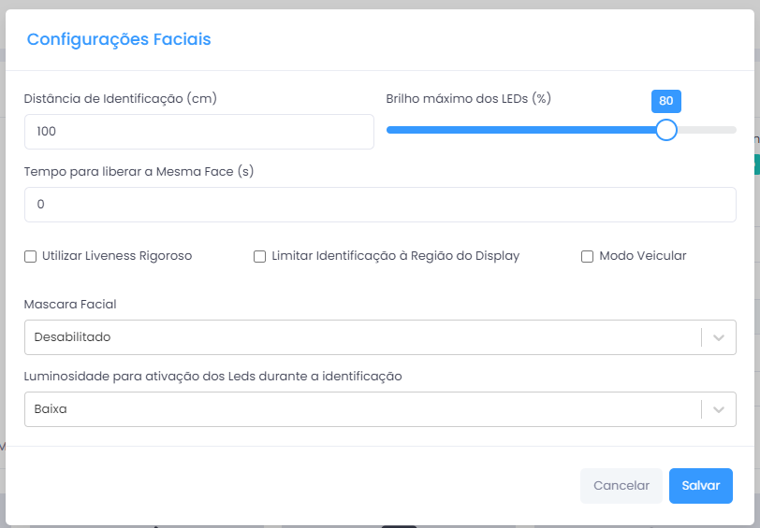Image resolution: width=760 pixels, height=528 pixels.
Task: Click the LED brightness slider handle
Action: (x=666, y=130)
